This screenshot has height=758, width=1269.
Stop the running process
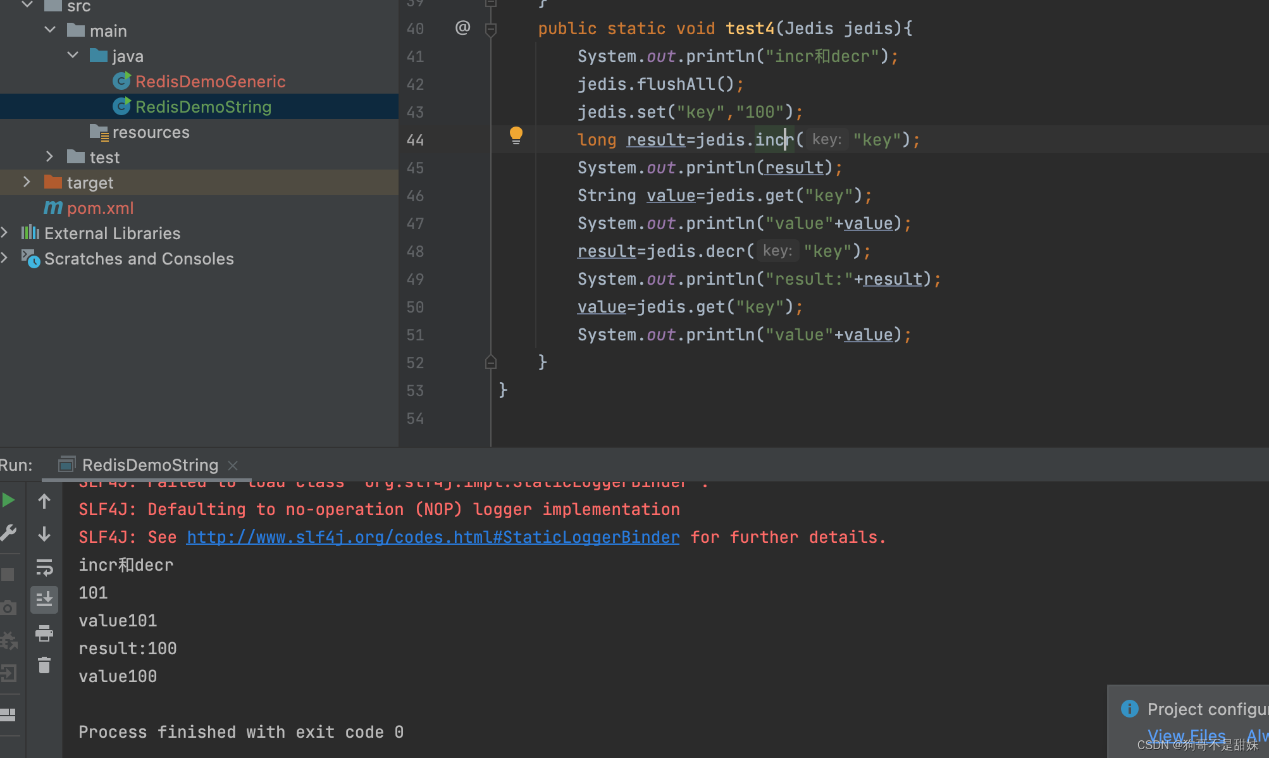tap(9, 575)
